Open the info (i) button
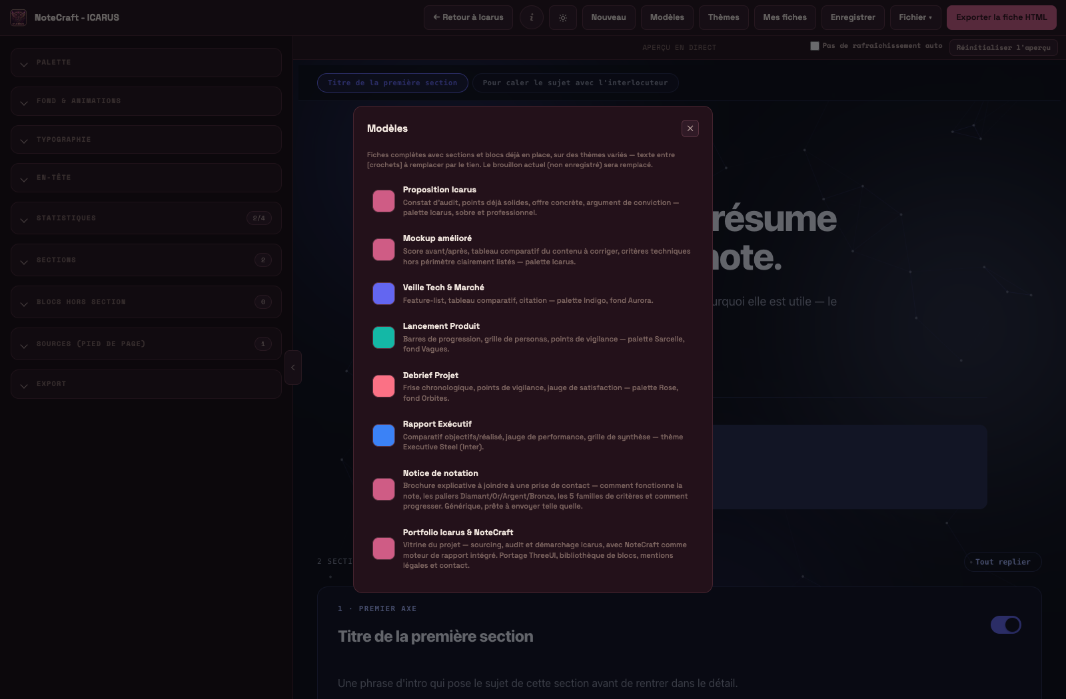 tap(531, 17)
